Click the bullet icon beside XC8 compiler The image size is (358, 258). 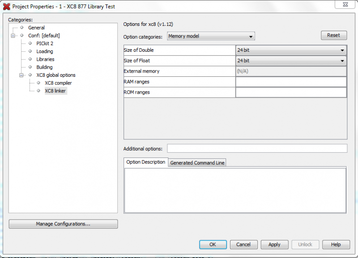(38, 83)
